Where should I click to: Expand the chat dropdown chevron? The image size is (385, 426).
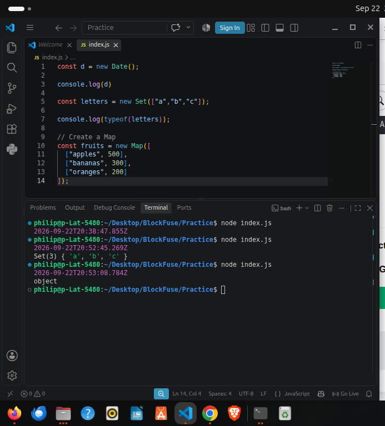point(188,27)
